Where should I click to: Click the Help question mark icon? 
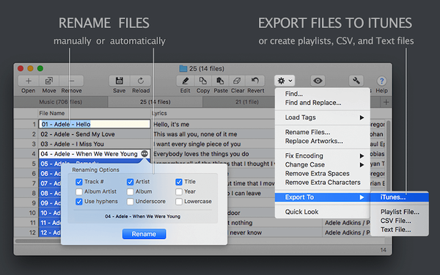381,81
